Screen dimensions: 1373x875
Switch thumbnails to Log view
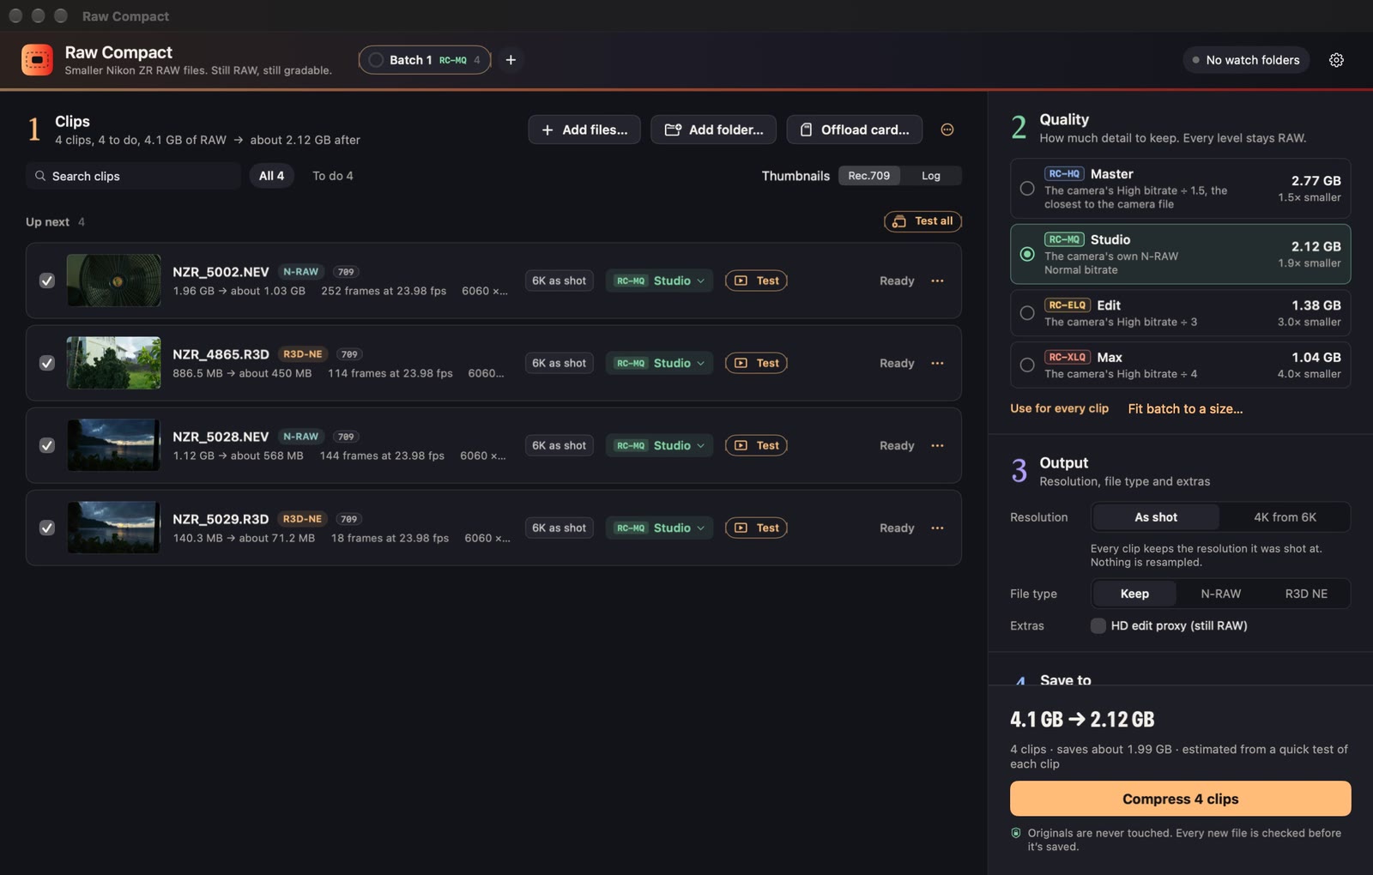tap(931, 176)
